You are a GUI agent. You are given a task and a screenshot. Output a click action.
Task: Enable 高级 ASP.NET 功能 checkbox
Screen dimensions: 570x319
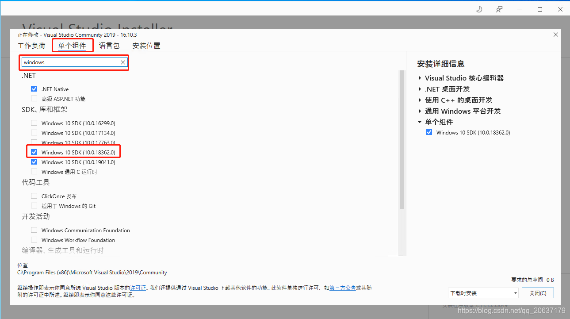tap(34, 99)
